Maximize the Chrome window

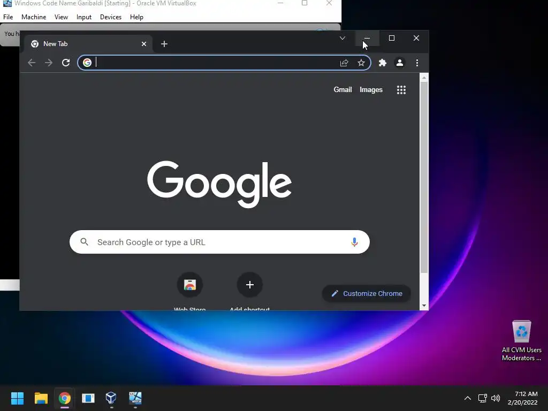point(392,38)
